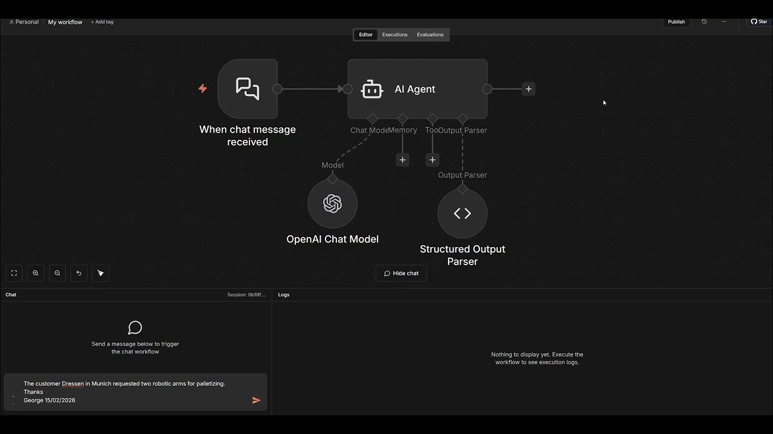
Task: Click the lightning bolt trigger indicator
Action: tap(203, 89)
